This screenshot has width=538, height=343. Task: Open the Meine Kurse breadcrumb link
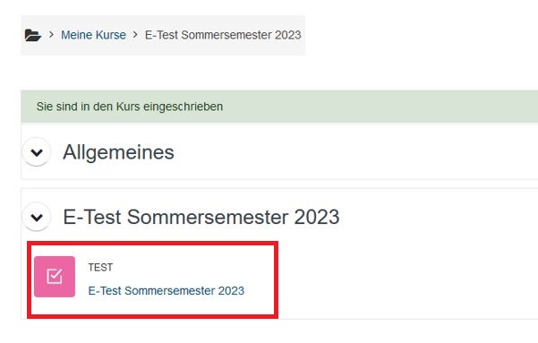[x=93, y=35]
